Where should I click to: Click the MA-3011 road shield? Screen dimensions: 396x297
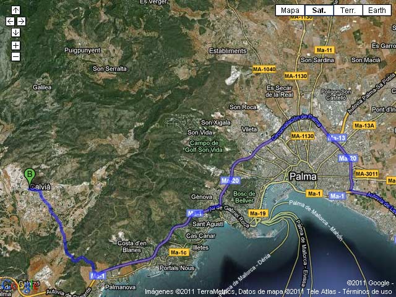click(366, 174)
